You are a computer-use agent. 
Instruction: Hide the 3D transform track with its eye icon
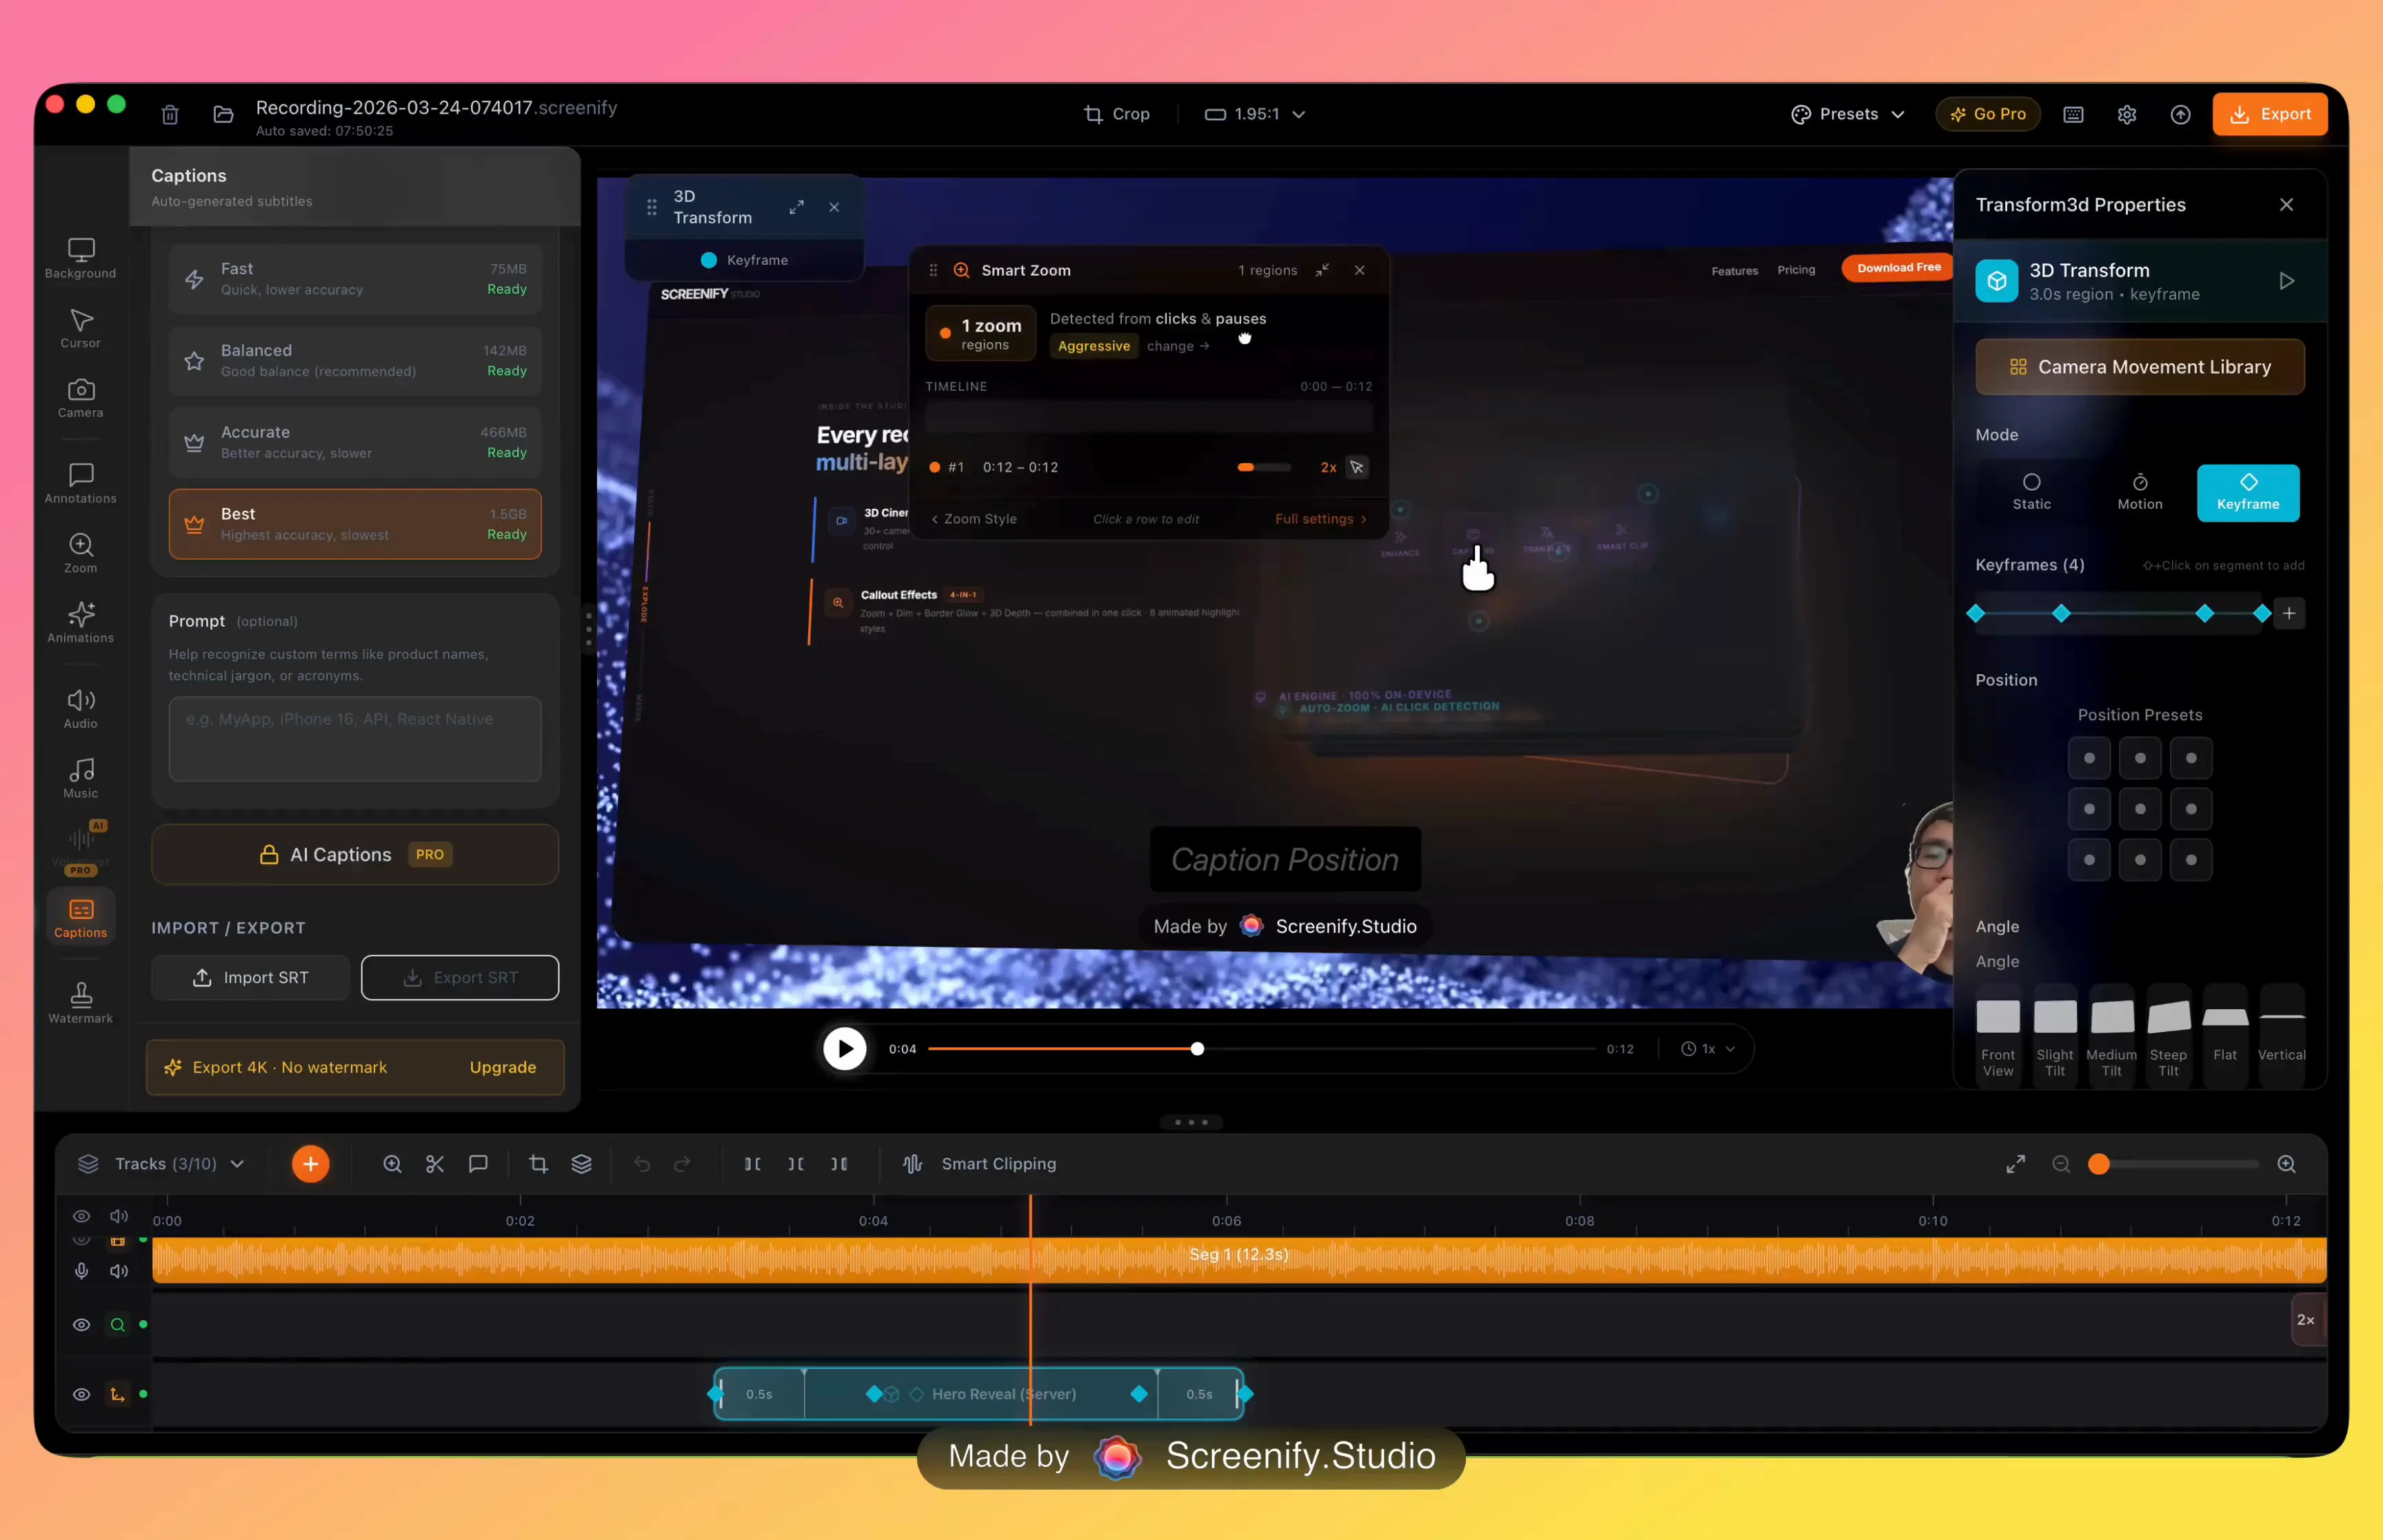(x=81, y=1394)
